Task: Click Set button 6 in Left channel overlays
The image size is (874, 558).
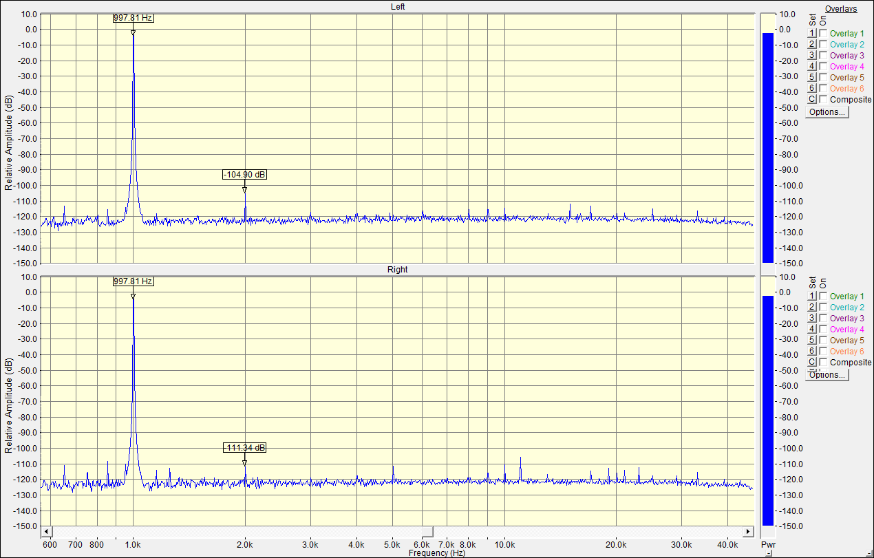Action: click(812, 88)
